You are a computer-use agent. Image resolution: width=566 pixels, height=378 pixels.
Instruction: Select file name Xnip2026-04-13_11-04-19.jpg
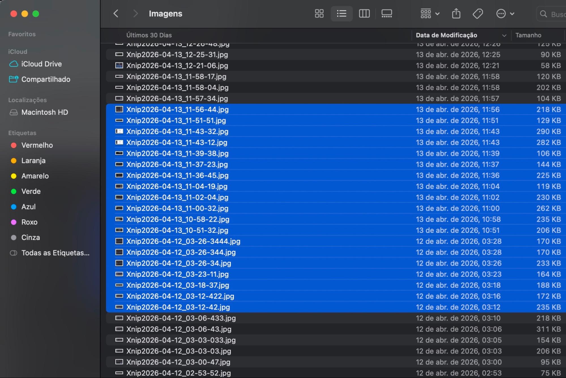[x=177, y=186]
